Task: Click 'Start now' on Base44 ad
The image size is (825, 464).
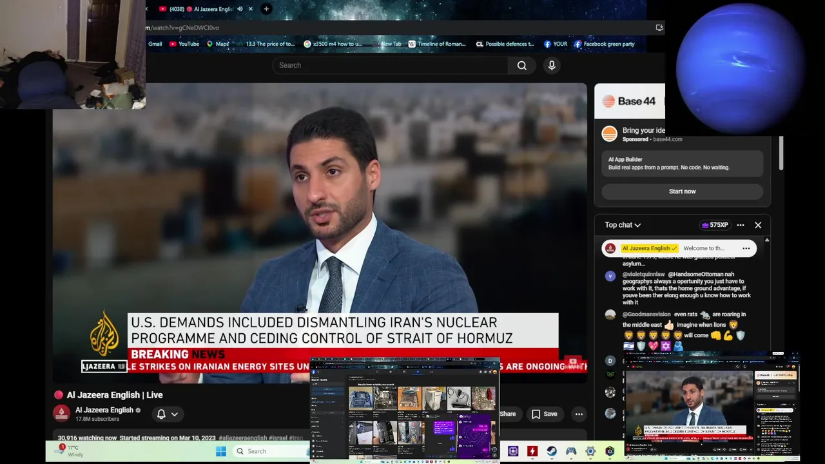Action: coord(682,191)
